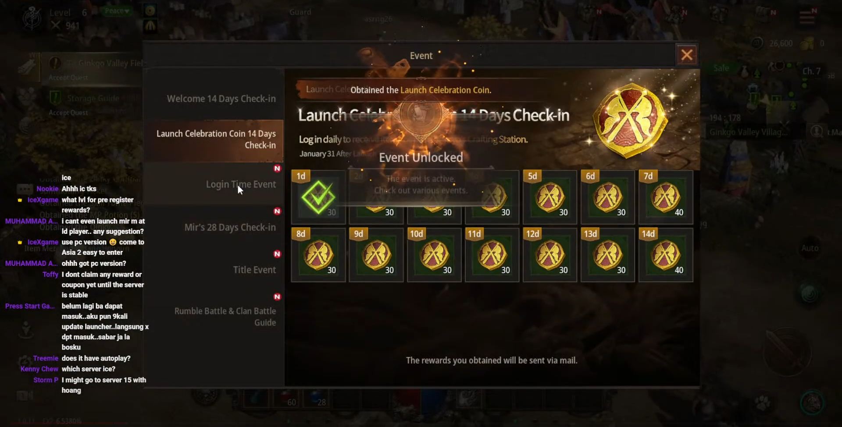This screenshot has width=842, height=427.
Task: Toggle the Auto combat button
Action: click(x=810, y=248)
